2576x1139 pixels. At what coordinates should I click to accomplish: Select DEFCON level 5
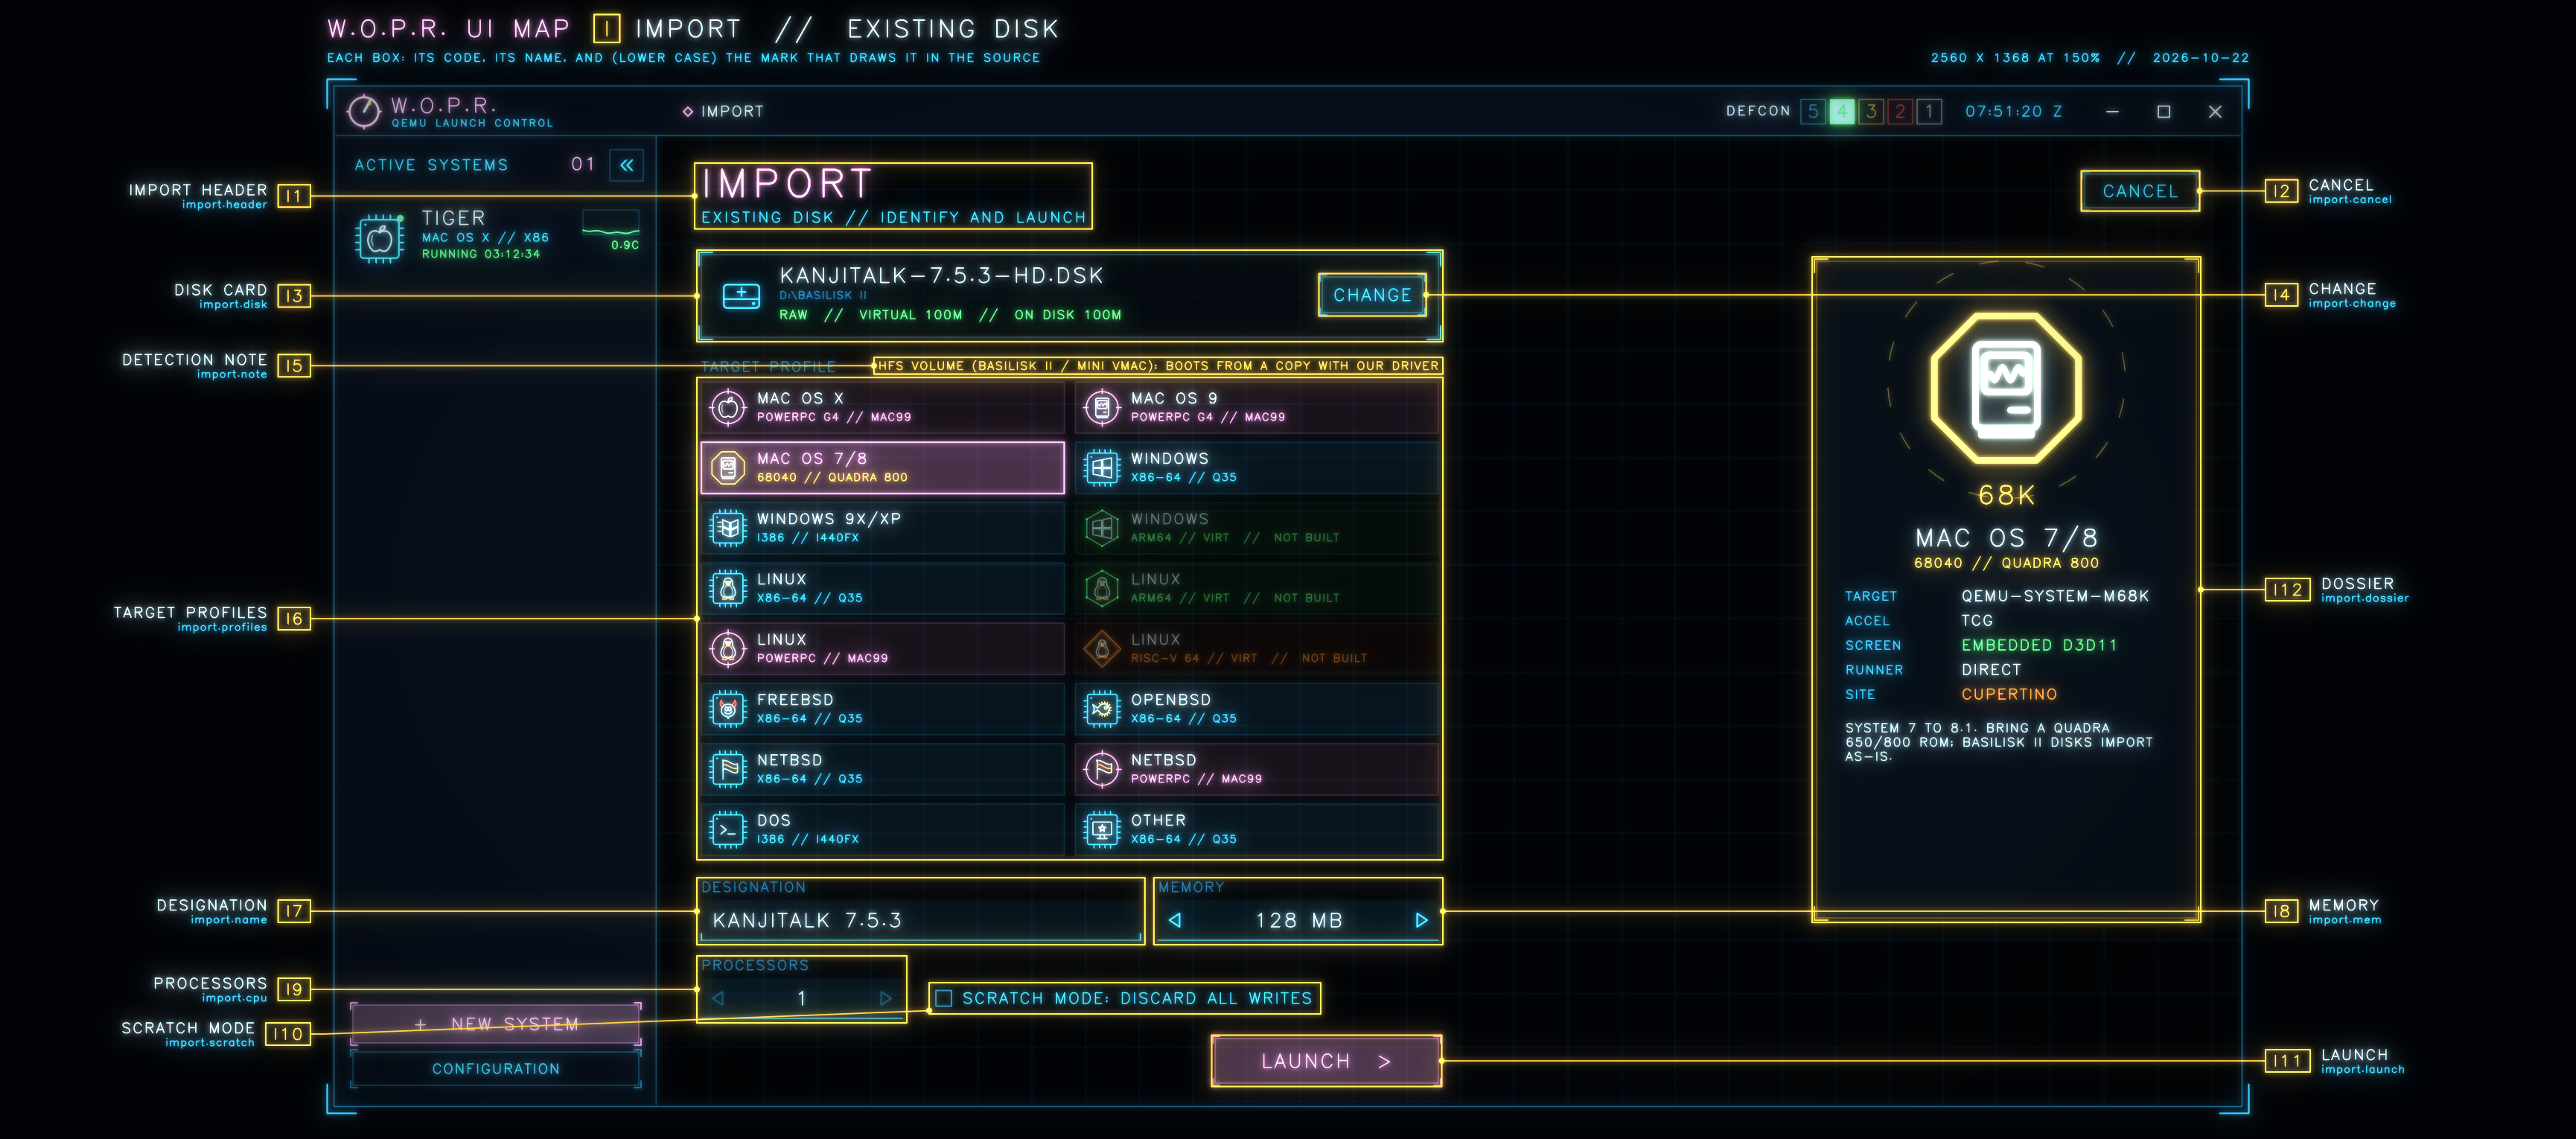(1813, 111)
